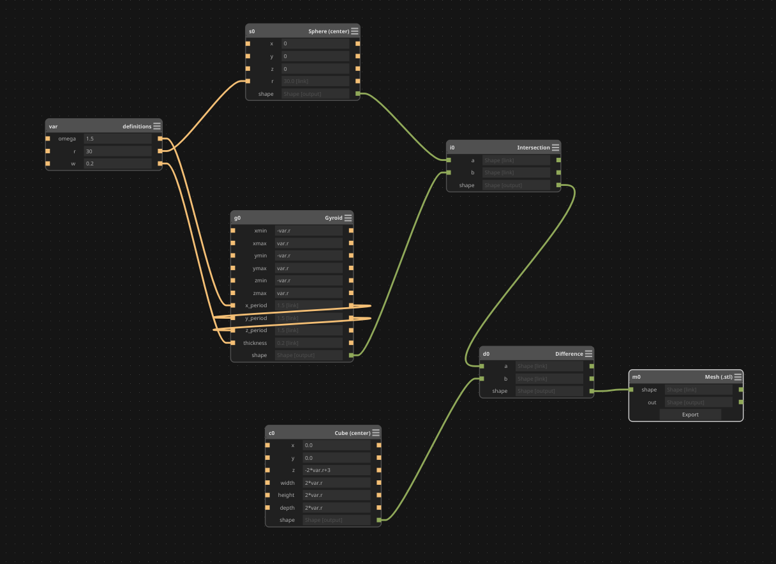This screenshot has height=564, width=776.
Task: Click the definitions w value field
Action: 117,164
